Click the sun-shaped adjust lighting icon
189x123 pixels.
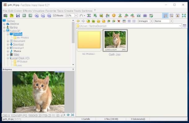(x=114, y=16)
